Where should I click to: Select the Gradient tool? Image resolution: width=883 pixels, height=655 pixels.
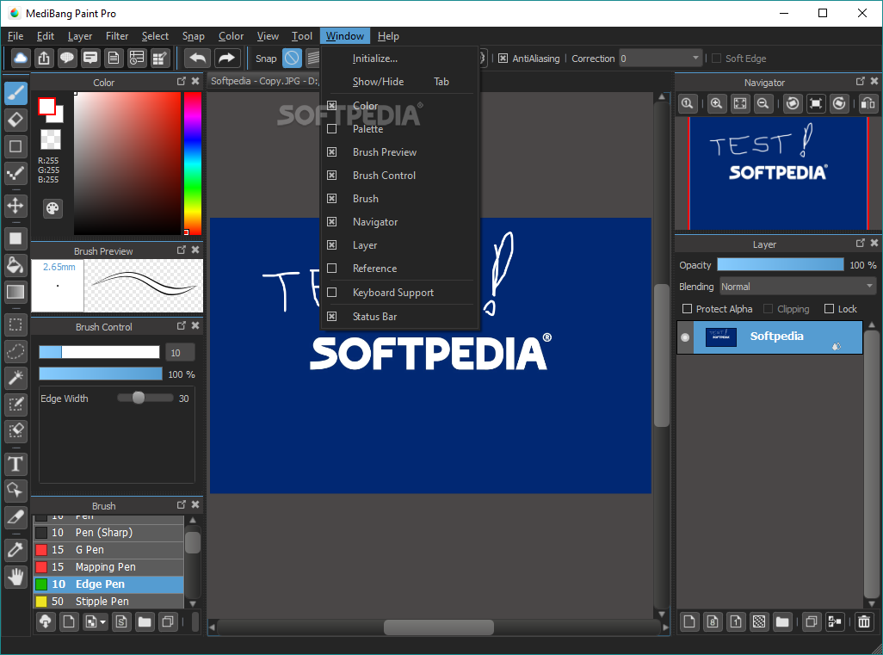pyautogui.click(x=15, y=291)
